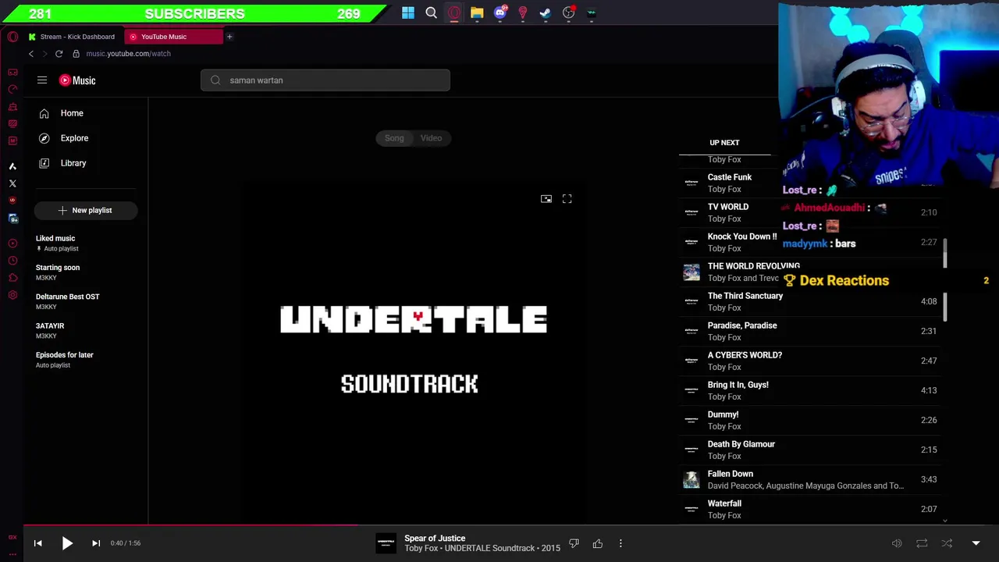This screenshot has height=562, width=999.
Task: Toggle repeat mode
Action: [x=922, y=543]
